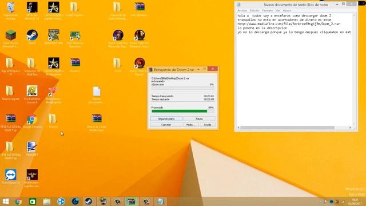Launch the Battlefield 1942 shortcut

point(53,35)
